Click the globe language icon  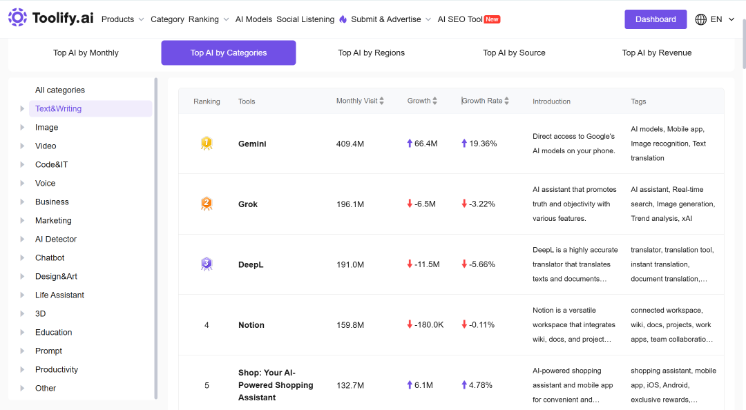click(x=701, y=19)
